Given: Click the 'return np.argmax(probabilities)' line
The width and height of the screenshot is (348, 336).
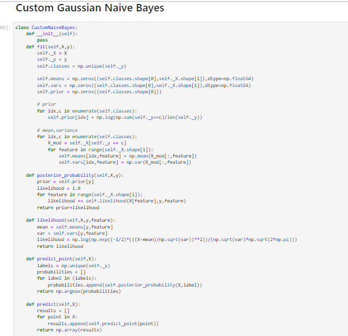Looking at the screenshot, I should point(79,292).
